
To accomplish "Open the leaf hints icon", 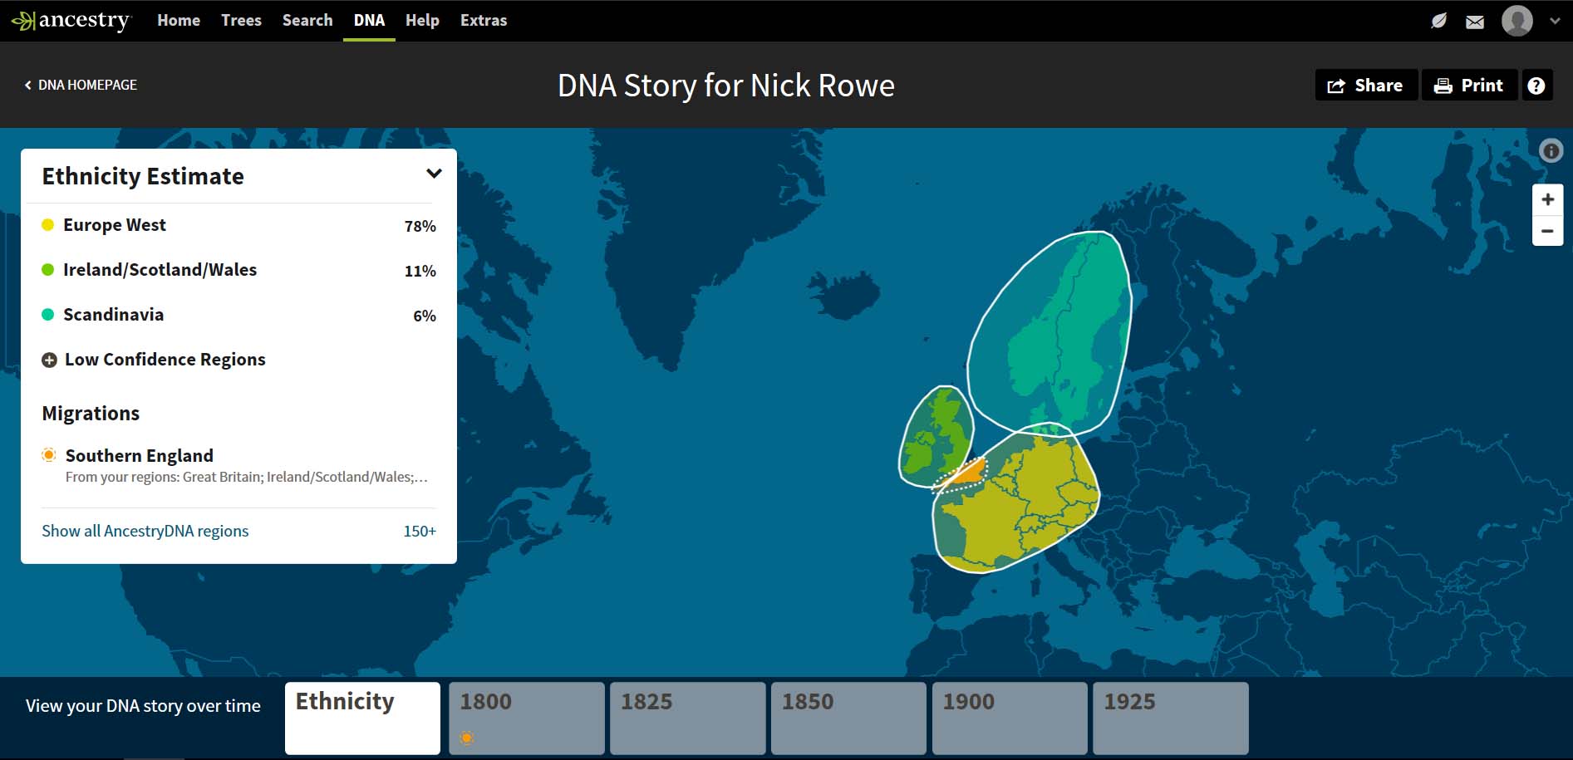I will tap(1438, 21).
